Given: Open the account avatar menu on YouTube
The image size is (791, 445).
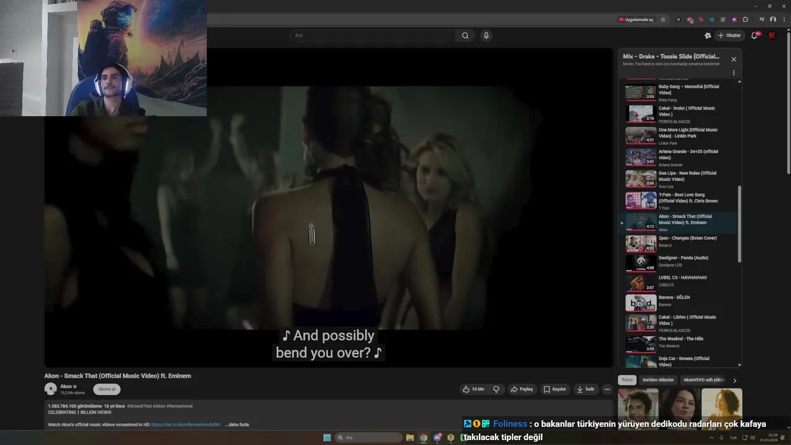Looking at the screenshot, I should (772, 35).
